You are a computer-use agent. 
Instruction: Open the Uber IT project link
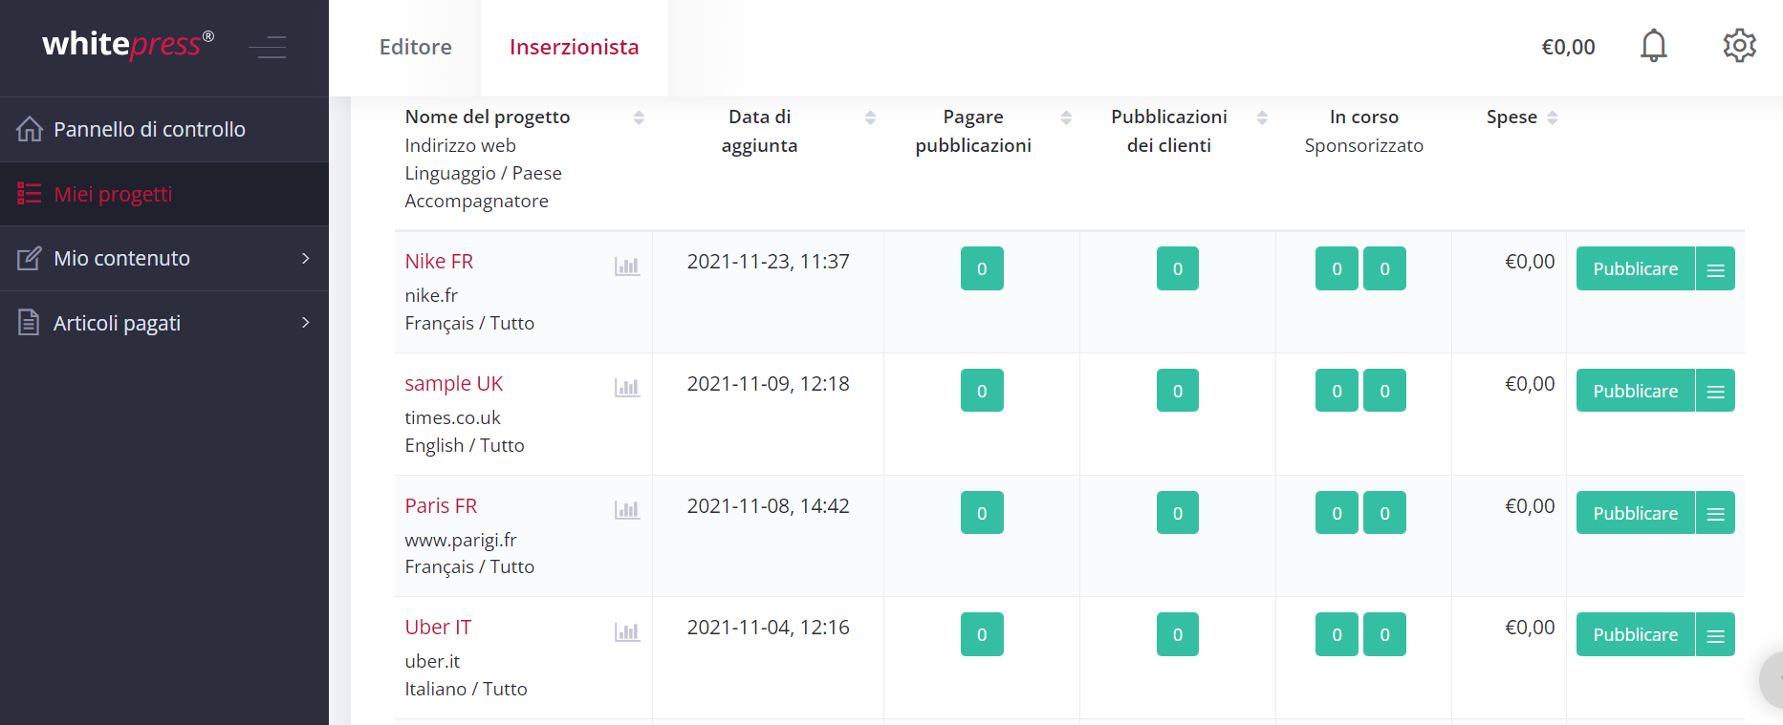coord(438,628)
